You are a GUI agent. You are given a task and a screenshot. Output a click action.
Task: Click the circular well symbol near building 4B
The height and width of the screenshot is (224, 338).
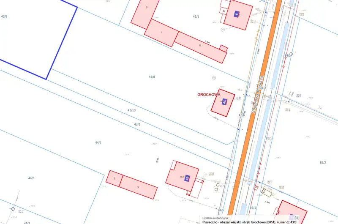(218, 185)
